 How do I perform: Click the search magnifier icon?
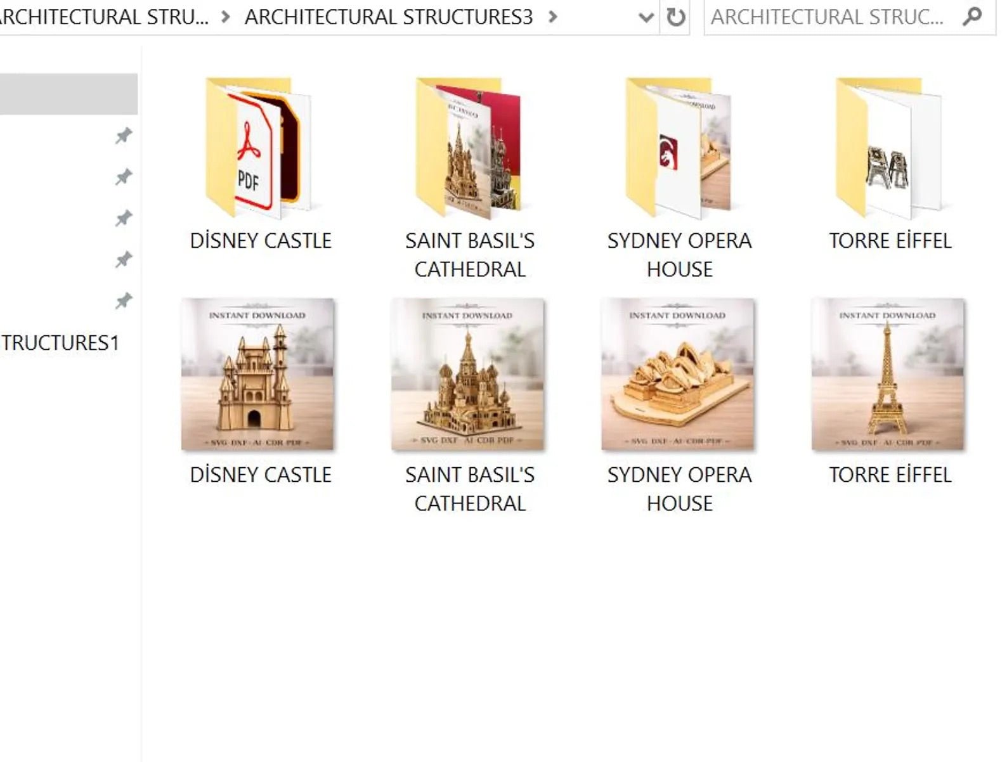(971, 16)
